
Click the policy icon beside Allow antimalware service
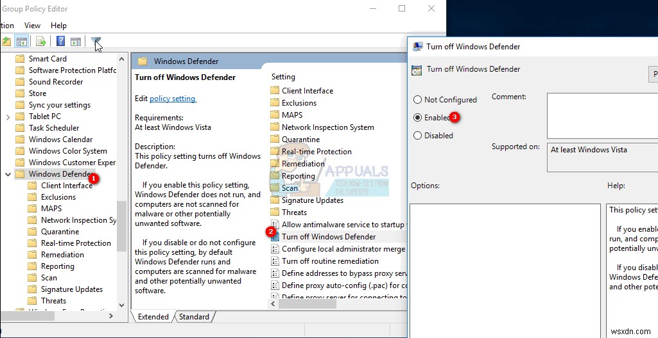pos(275,225)
